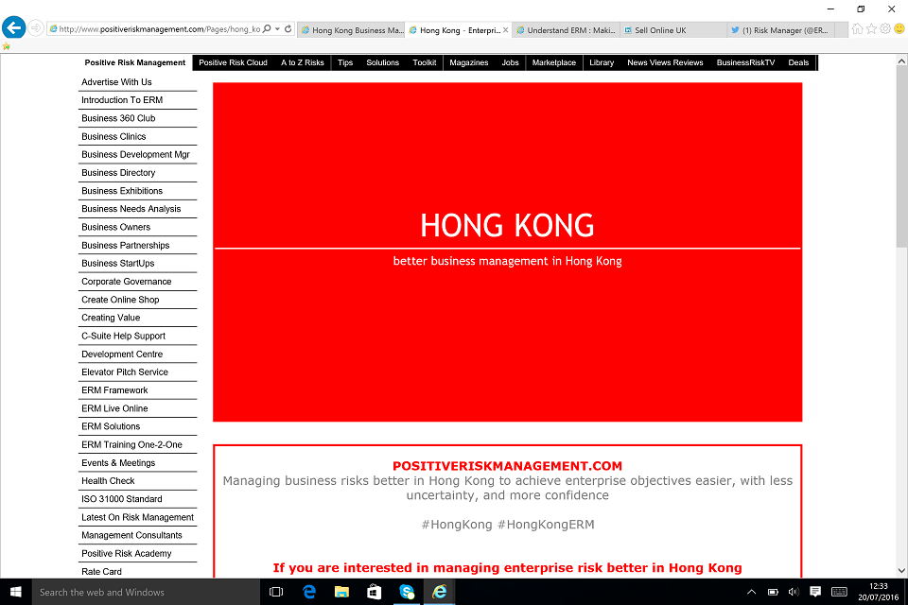Image resolution: width=908 pixels, height=605 pixels.
Task: Click the Corporate Governance sidebar link
Action: pyautogui.click(x=126, y=282)
